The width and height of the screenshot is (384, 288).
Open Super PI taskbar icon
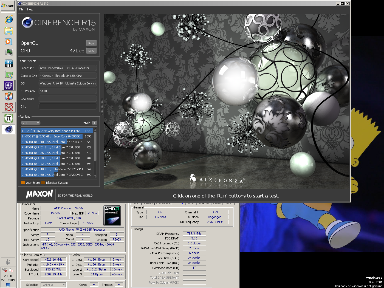tap(9, 118)
